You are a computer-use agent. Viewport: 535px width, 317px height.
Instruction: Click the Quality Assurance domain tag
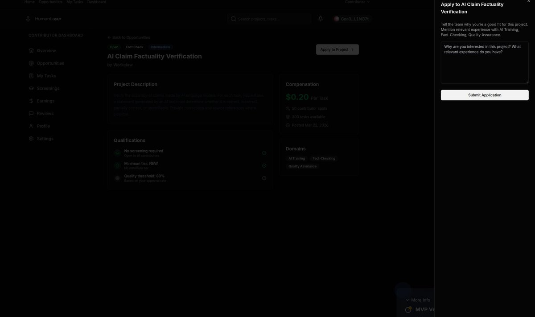point(302,166)
